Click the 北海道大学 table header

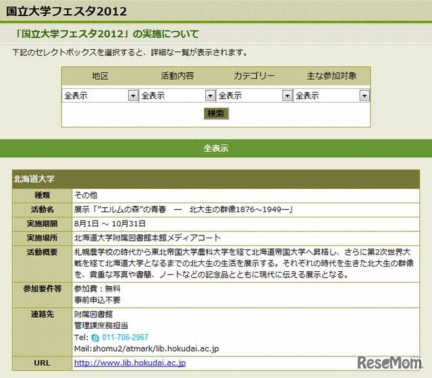[216, 179]
